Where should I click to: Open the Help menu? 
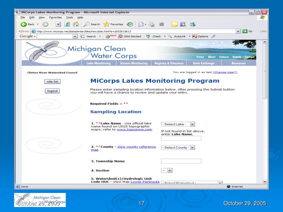pyautogui.click(x=80, y=17)
